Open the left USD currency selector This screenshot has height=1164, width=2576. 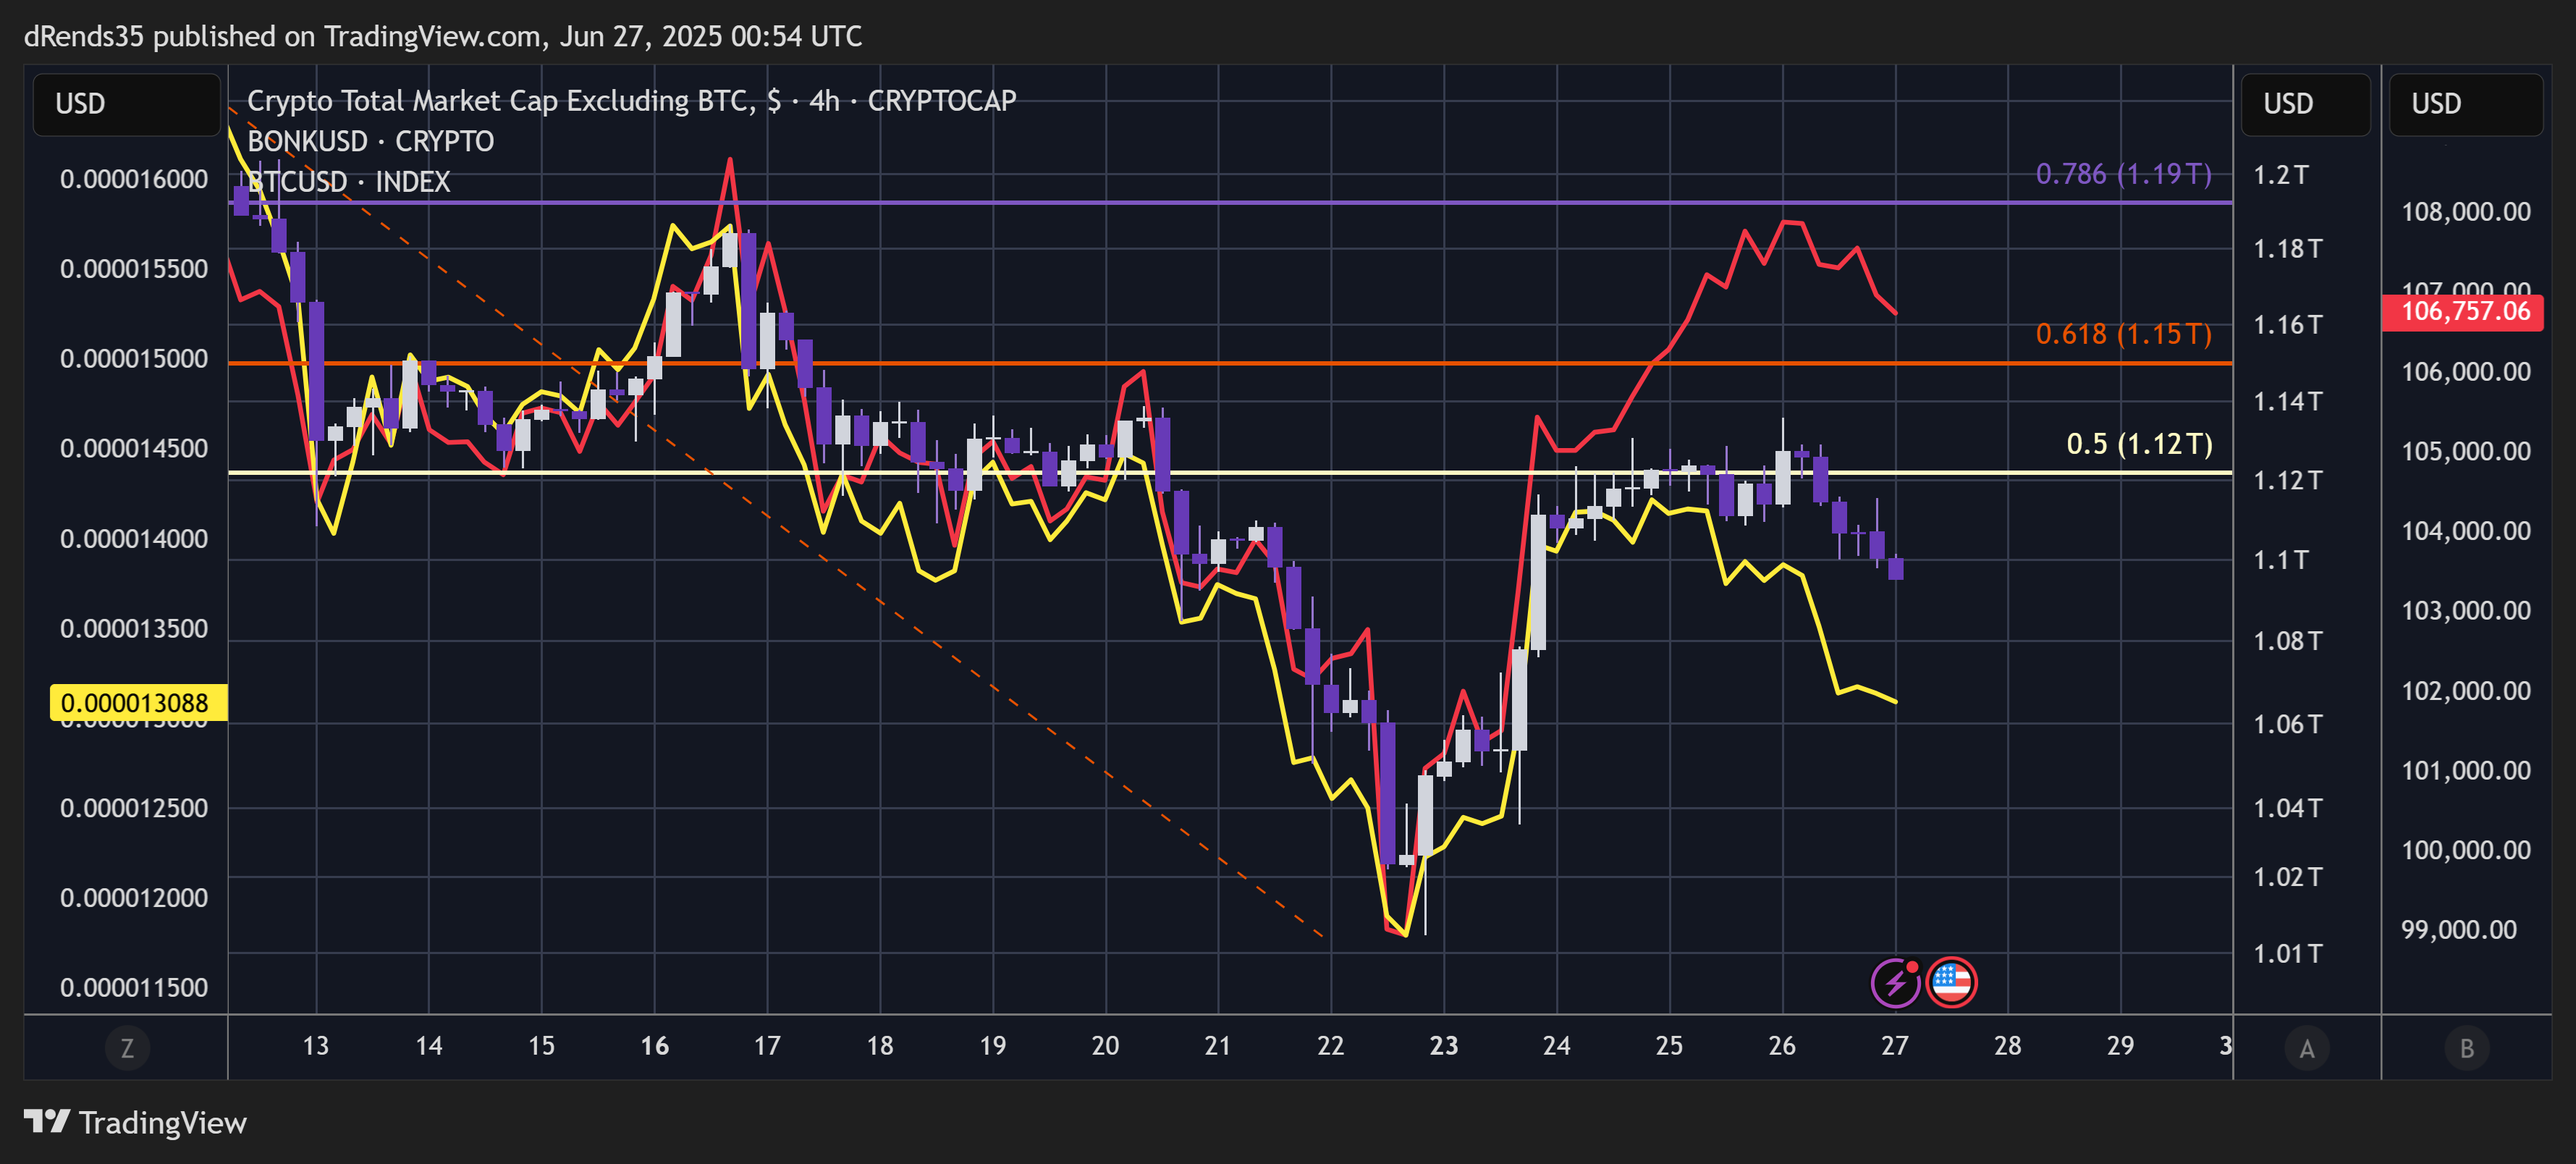(127, 104)
